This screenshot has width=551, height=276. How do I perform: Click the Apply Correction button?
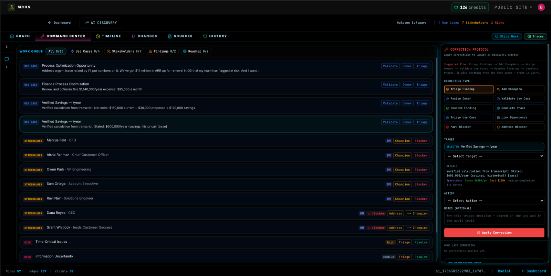click(494, 233)
